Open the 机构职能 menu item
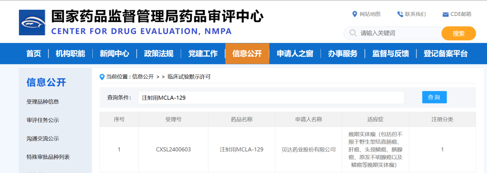 (70, 54)
